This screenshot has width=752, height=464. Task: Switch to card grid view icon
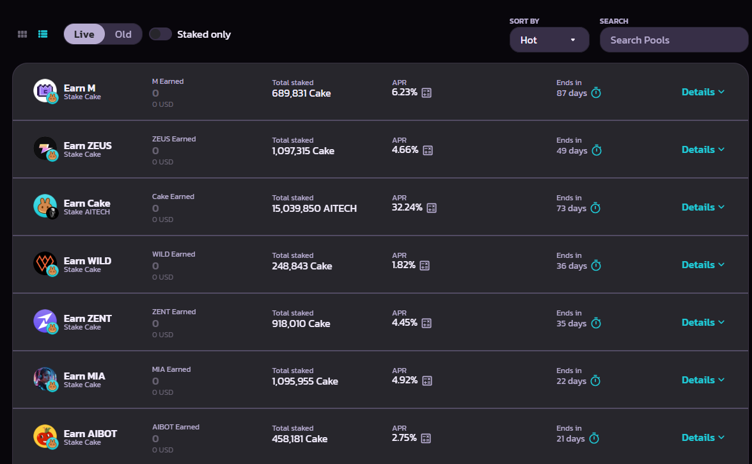tap(22, 34)
